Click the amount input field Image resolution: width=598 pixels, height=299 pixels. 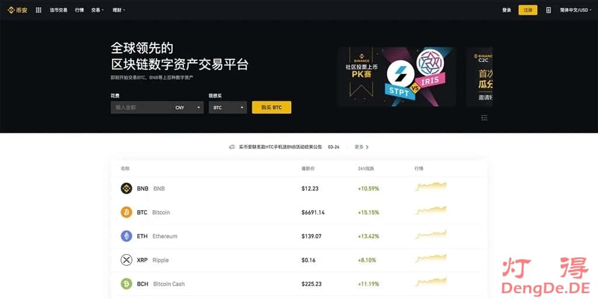pyautogui.click(x=140, y=107)
